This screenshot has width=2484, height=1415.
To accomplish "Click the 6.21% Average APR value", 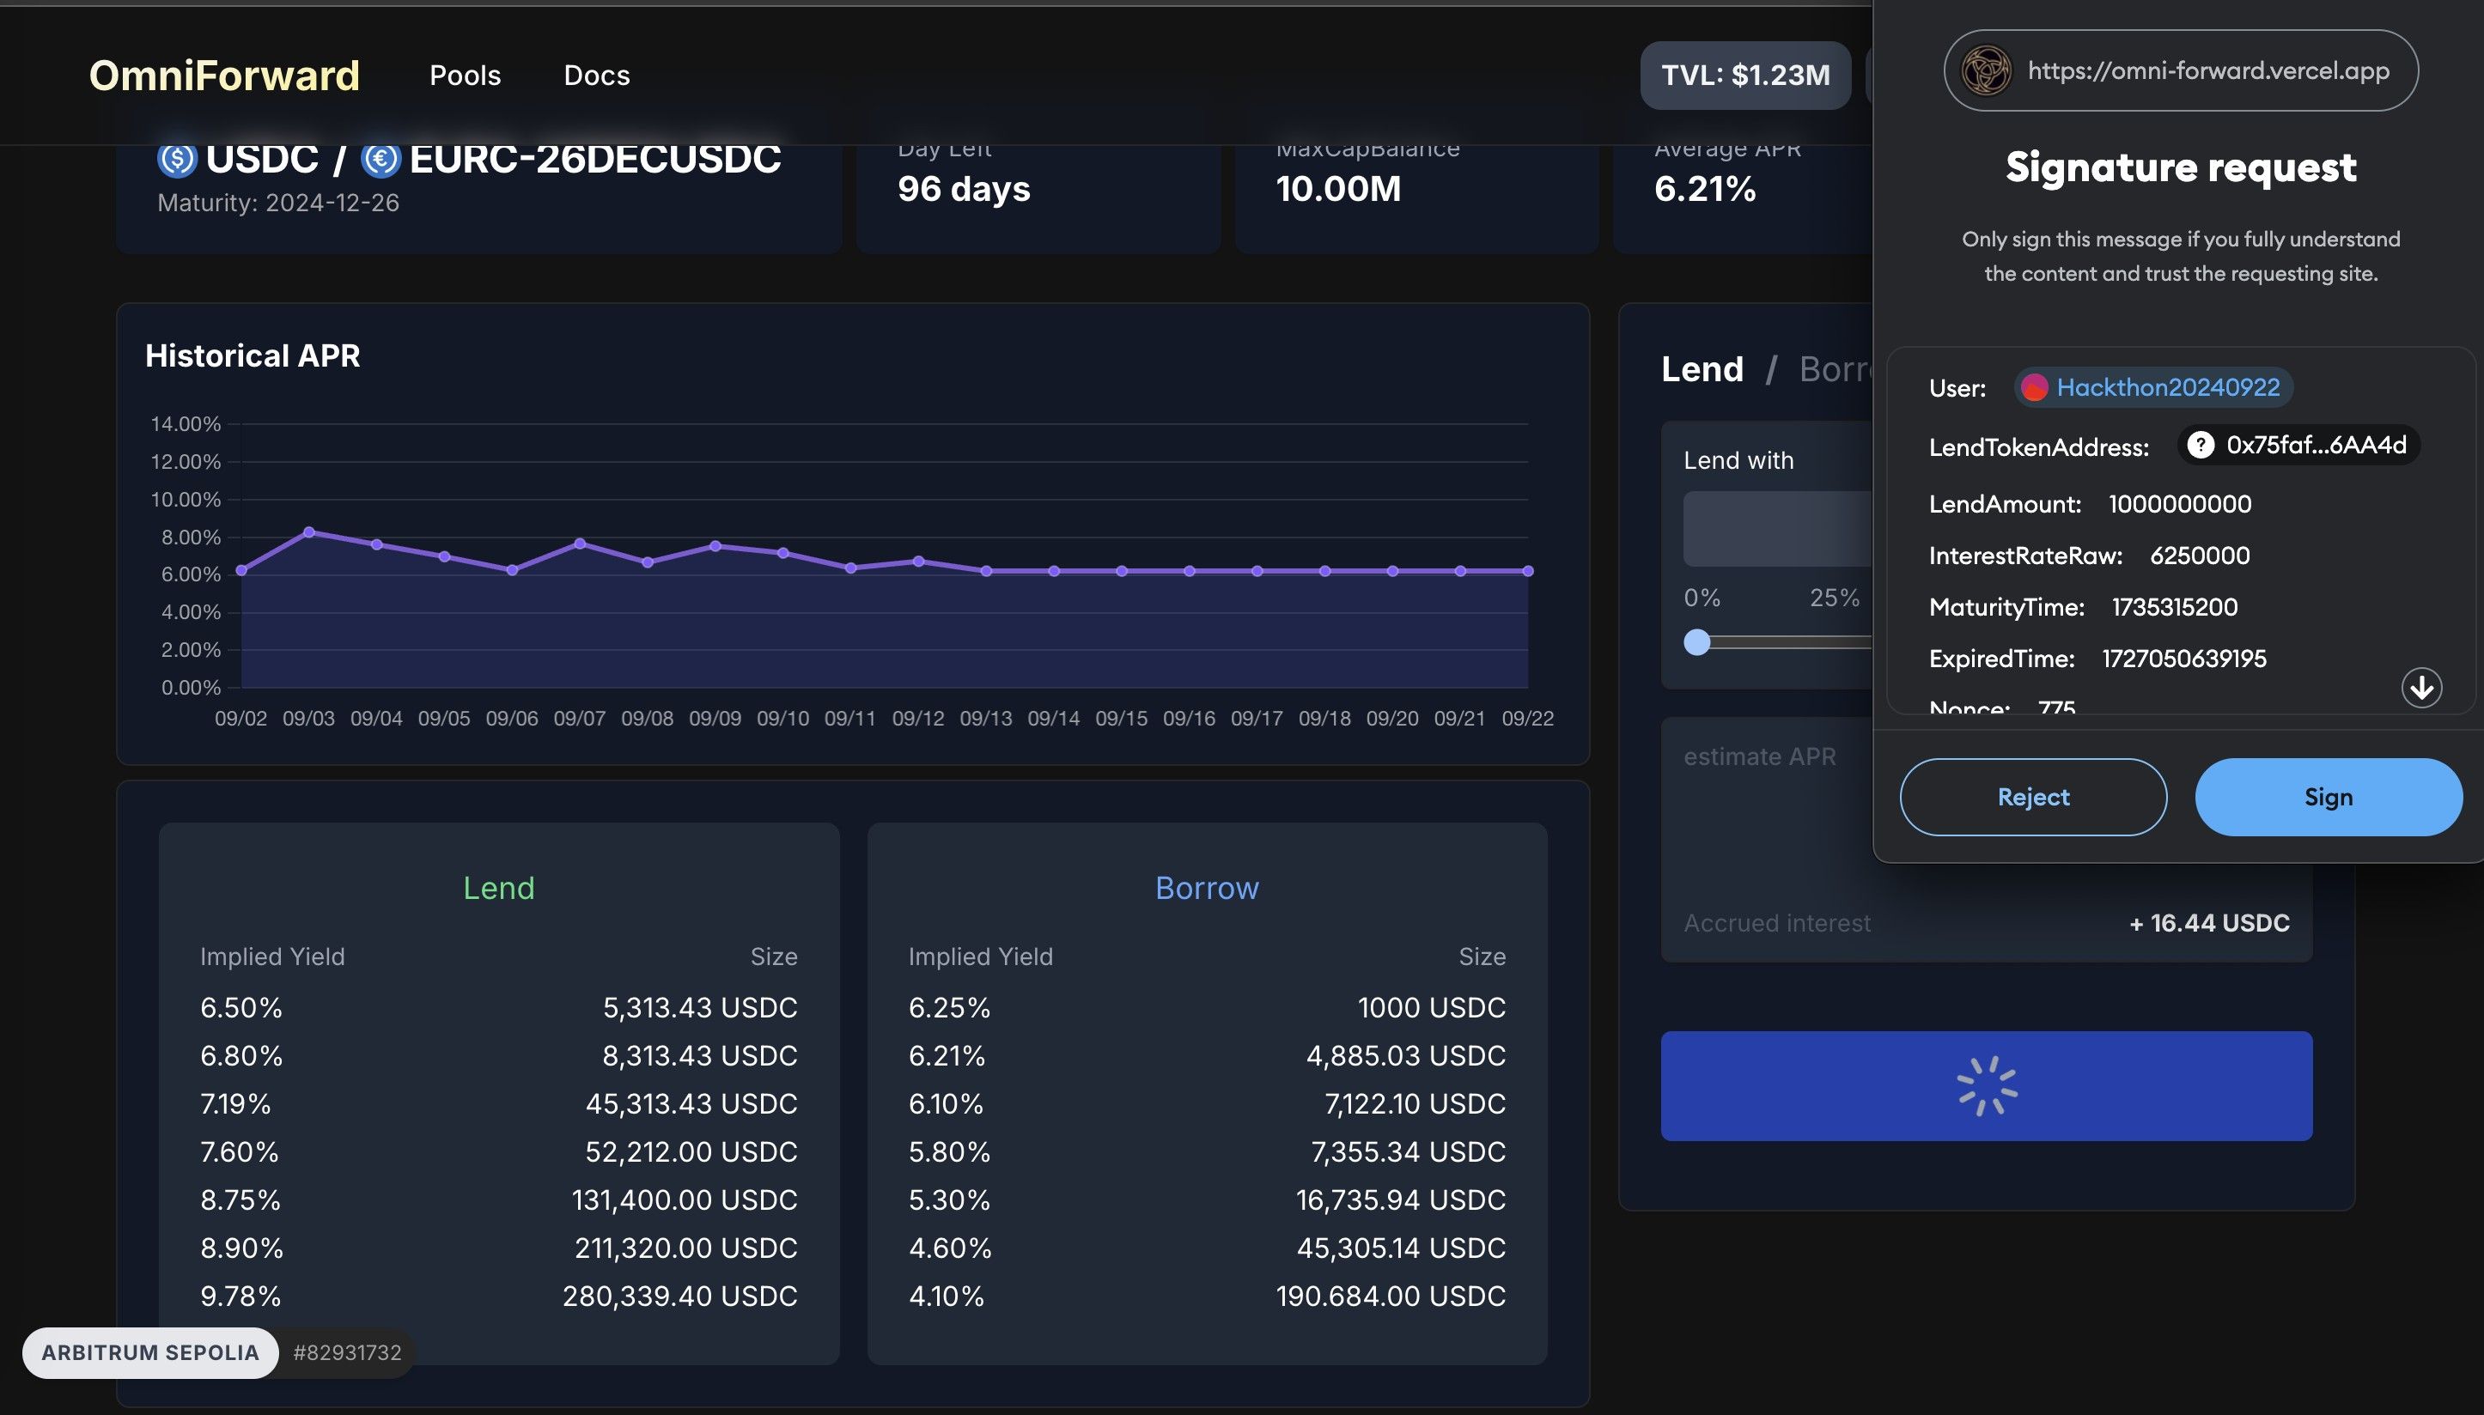I will (x=1705, y=189).
